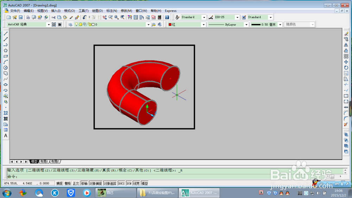Toggle the DUCS status button
Viewport: 352px width, 198px height.
pyautogui.click(x=121, y=184)
